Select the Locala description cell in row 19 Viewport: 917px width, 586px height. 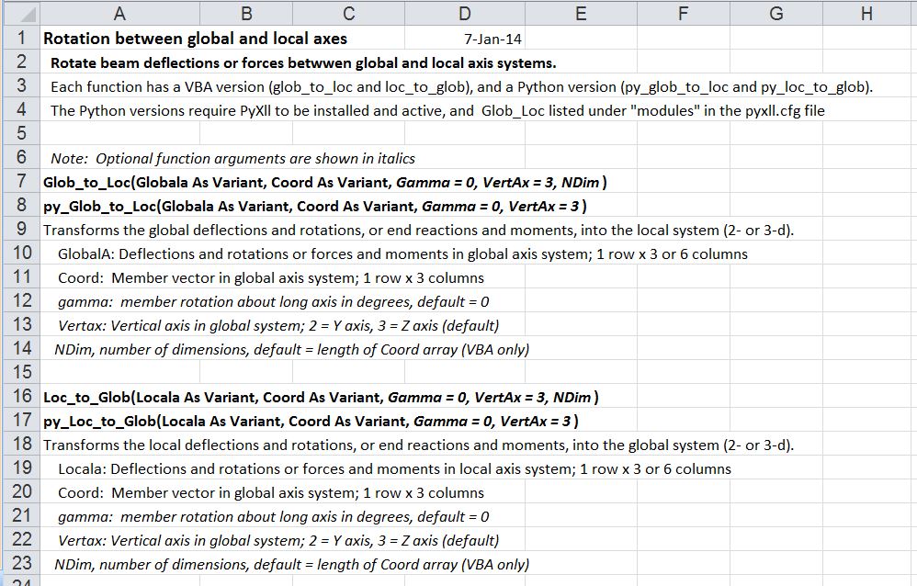(394, 468)
